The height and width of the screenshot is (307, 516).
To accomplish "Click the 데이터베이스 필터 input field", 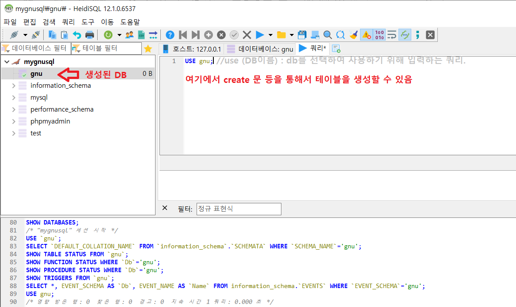I will point(36,49).
